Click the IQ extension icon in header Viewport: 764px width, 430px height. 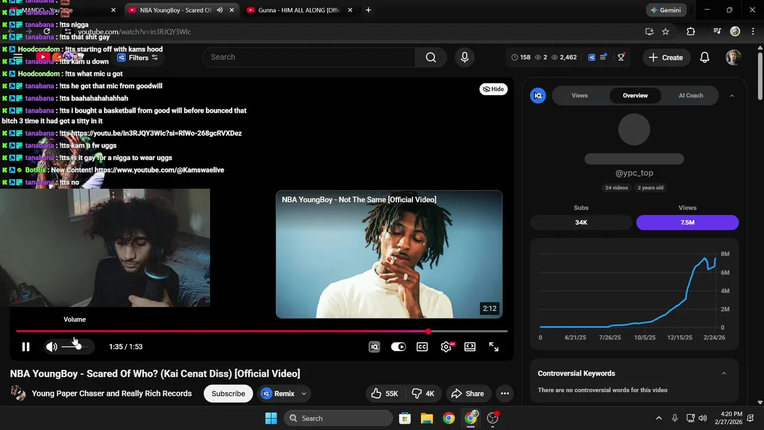[x=592, y=57]
